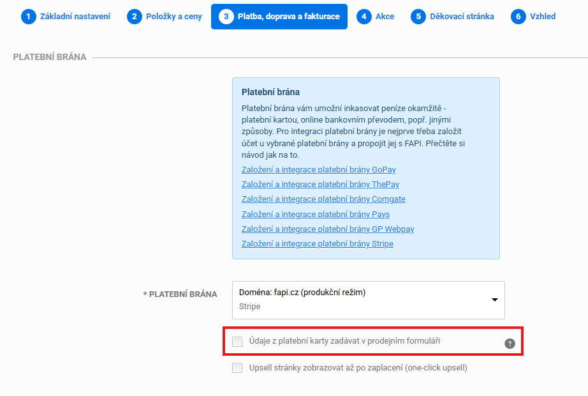Screen dimensions: 588x396
Task: Enable card data entry in sales form checkbox
Action: [x=237, y=342]
